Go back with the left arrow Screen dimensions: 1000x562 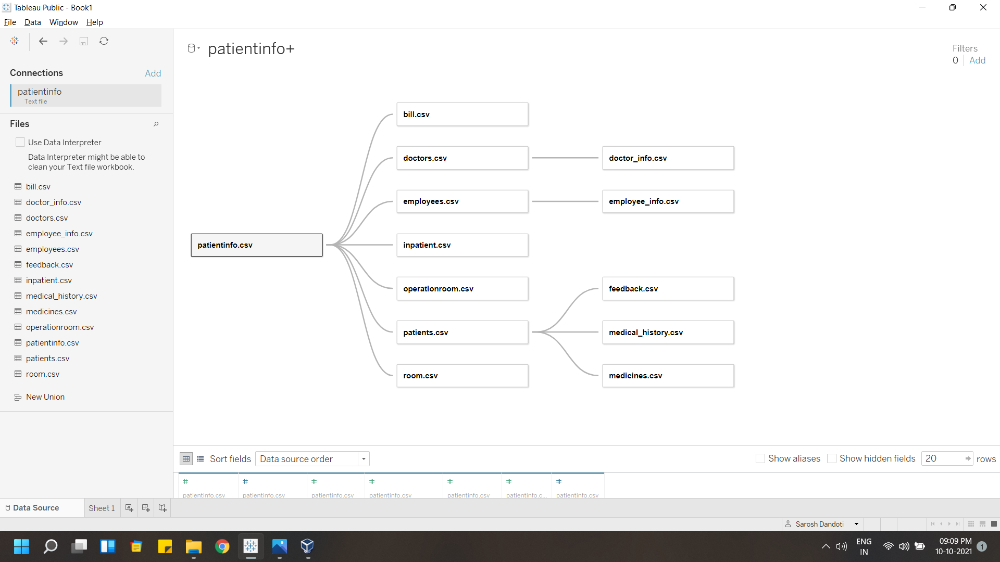click(x=43, y=41)
